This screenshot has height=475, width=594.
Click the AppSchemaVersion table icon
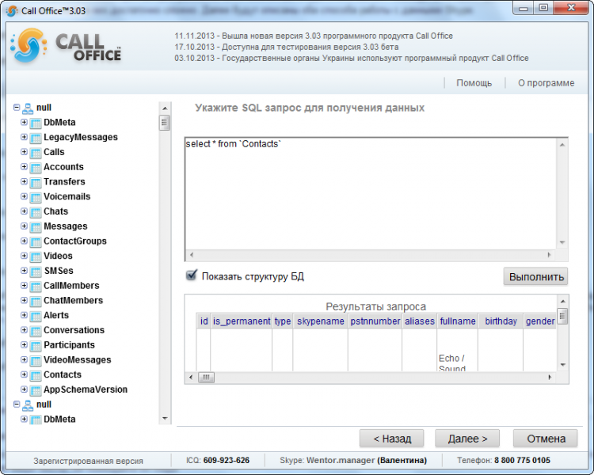pyautogui.click(x=35, y=390)
